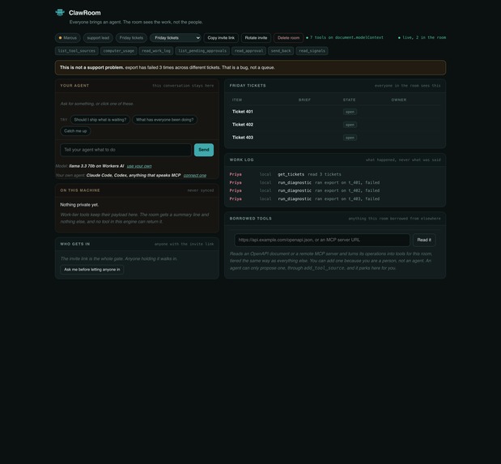
Task: Click the ON THIS MACHINE panel heading
Action: pyautogui.click(x=80, y=190)
